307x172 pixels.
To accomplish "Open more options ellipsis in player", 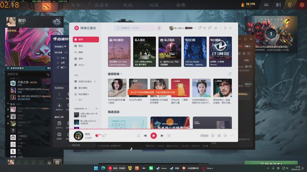I will (x=232, y=136).
